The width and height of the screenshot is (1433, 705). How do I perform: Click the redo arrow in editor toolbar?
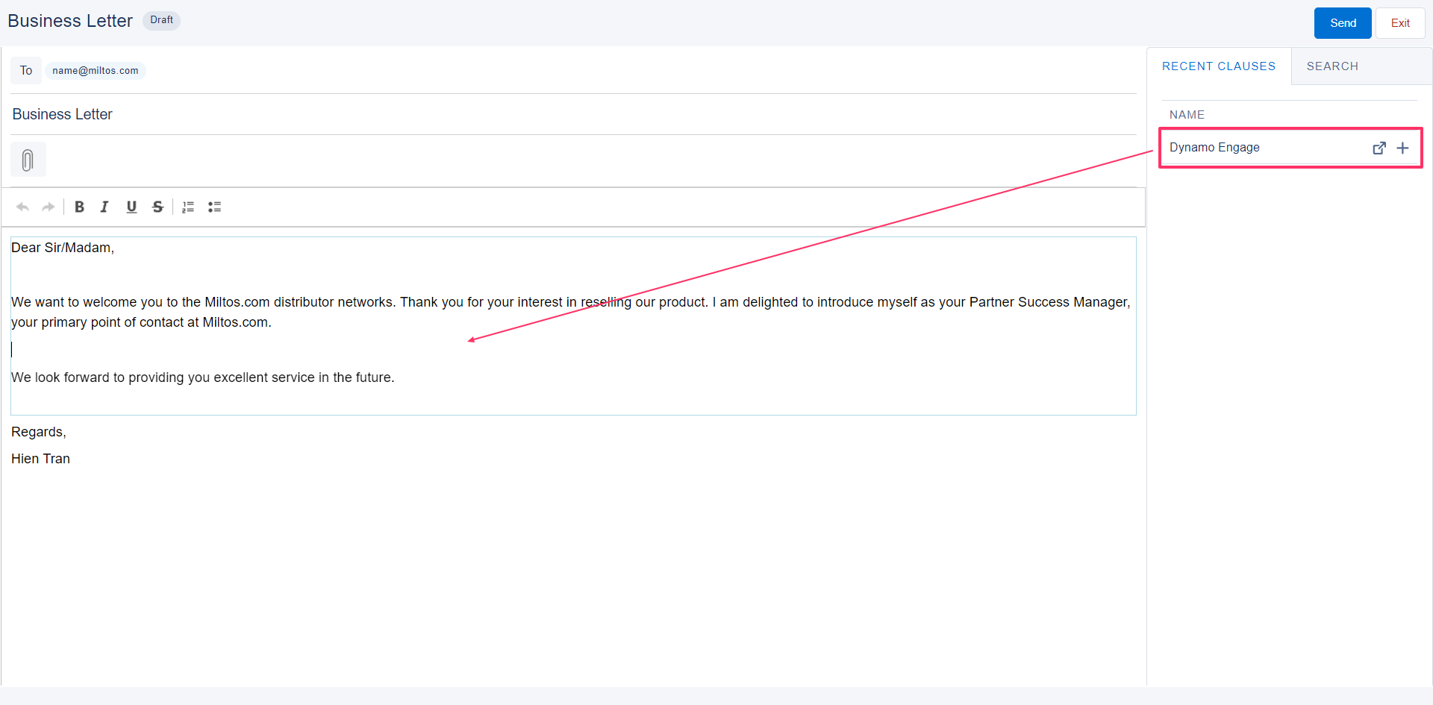tap(49, 207)
